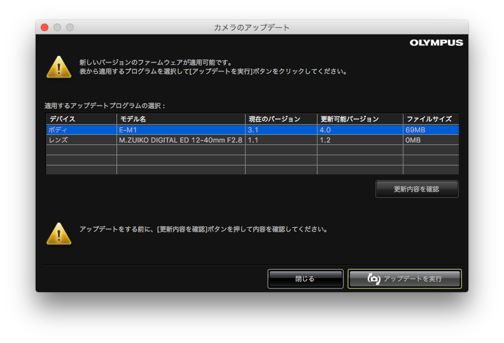Image resolution: width=504 pixels, height=343 pixels.
Task: Close the カメラのアップデート window with red button
Action: (45, 27)
